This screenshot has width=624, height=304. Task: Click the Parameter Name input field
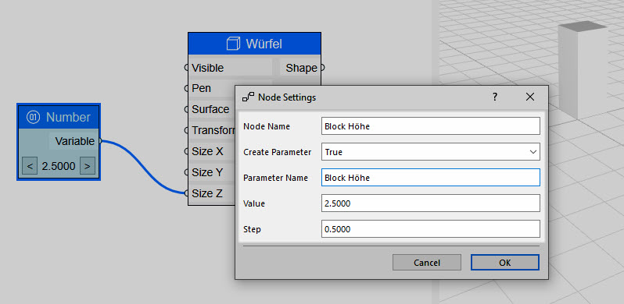coord(431,178)
